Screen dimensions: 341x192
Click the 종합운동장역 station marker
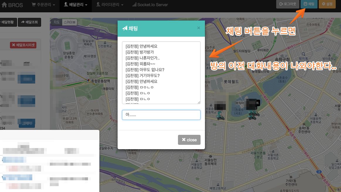pyautogui.click(x=89, y=81)
